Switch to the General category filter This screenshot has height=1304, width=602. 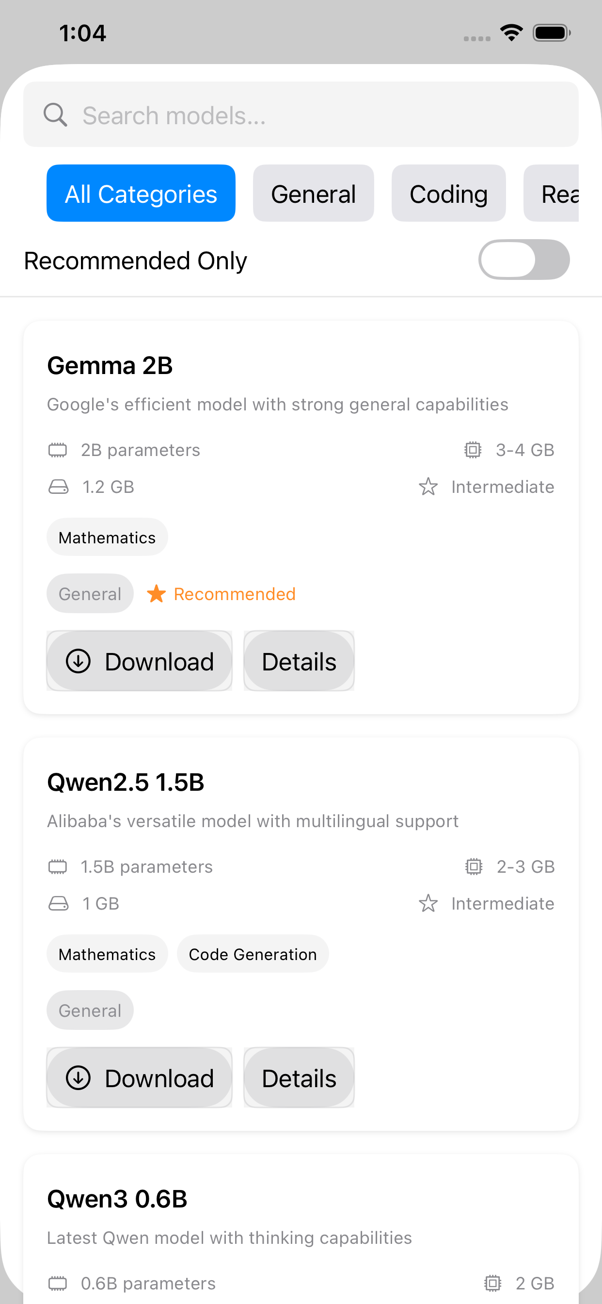[313, 194]
